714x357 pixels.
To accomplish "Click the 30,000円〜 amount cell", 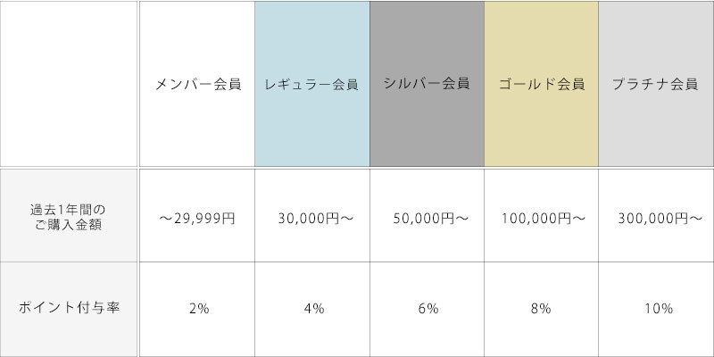I will [311, 217].
